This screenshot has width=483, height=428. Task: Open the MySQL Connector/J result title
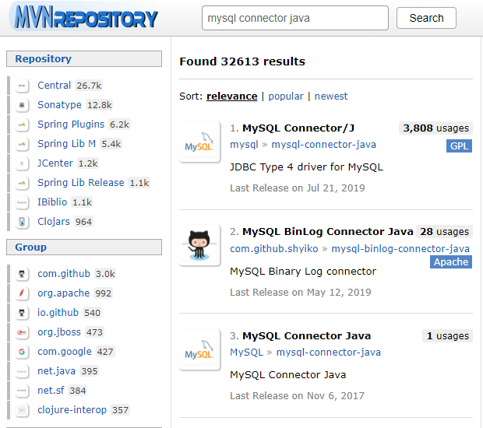click(298, 128)
